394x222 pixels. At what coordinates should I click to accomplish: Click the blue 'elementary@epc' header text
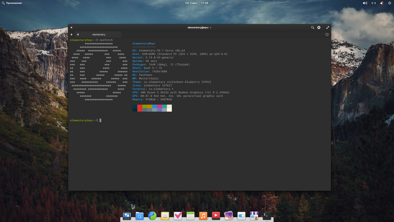(x=144, y=44)
